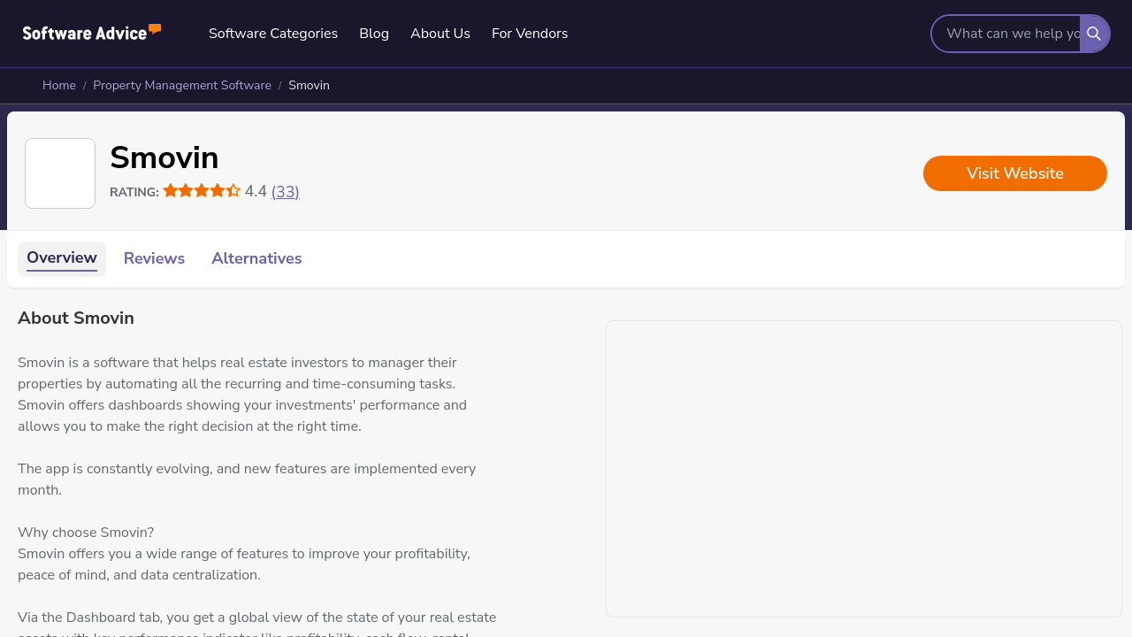Viewport: 1132px width, 637px height.
Task: Open the Software Categories menu
Action: click(x=273, y=34)
